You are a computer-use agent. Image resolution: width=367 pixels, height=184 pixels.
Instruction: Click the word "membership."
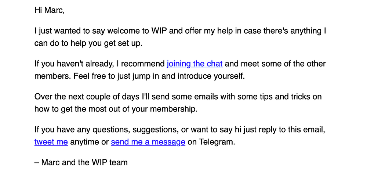pyautogui.click(x=174, y=109)
